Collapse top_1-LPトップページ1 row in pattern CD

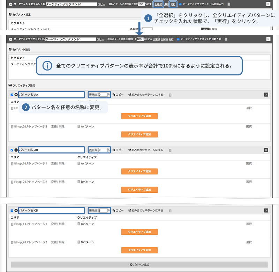tap(15, 224)
